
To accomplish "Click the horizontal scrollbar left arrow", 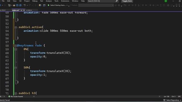I will coord(34,96).
